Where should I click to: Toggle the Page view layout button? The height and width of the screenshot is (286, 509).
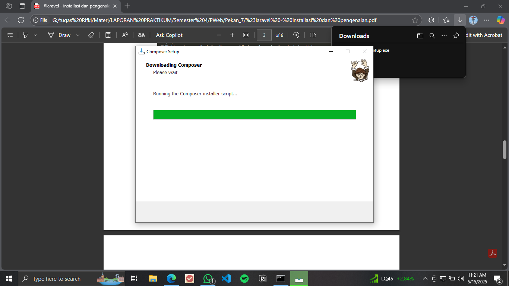(x=313, y=35)
